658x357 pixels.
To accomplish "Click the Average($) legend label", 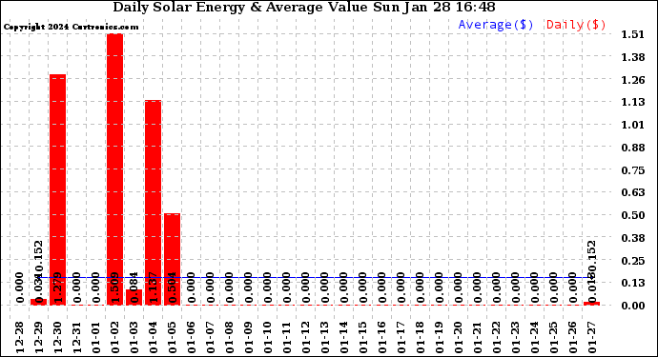I will 496,25.
